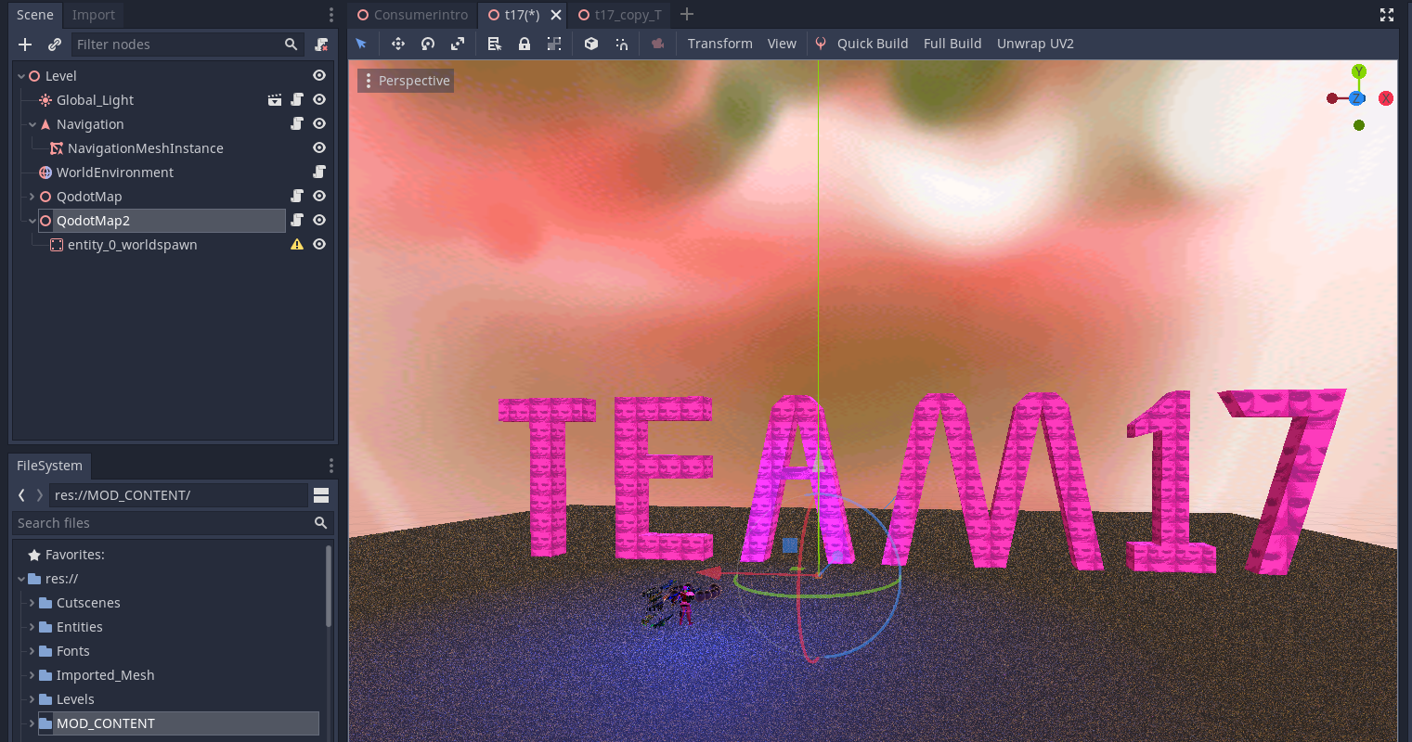This screenshot has width=1412, height=742.
Task: Expand the QodotMap node
Action: click(x=32, y=197)
